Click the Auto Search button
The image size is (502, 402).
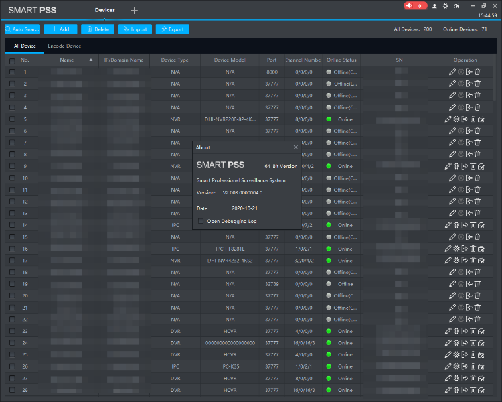(x=22, y=29)
